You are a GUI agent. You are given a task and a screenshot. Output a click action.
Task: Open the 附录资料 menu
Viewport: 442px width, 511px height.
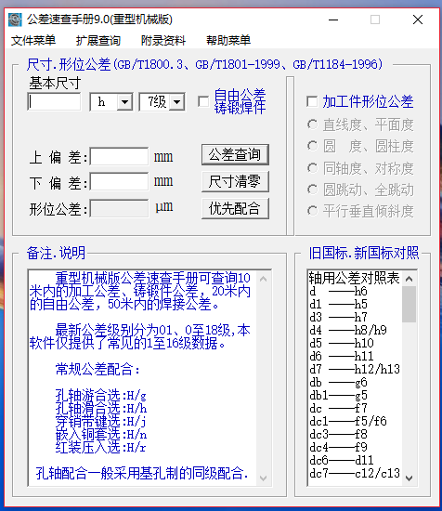(163, 40)
